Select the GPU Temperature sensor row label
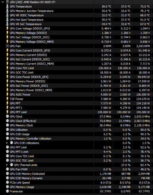This screenshot has width=153, height=195. pyautogui.click(x=21, y=6)
